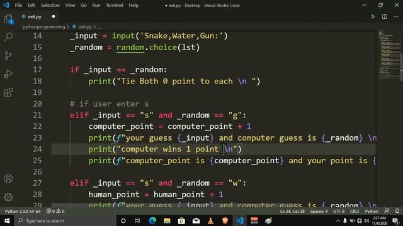Open the View menu
The width and height of the screenshot is (403, 226).
pos(70,5)
